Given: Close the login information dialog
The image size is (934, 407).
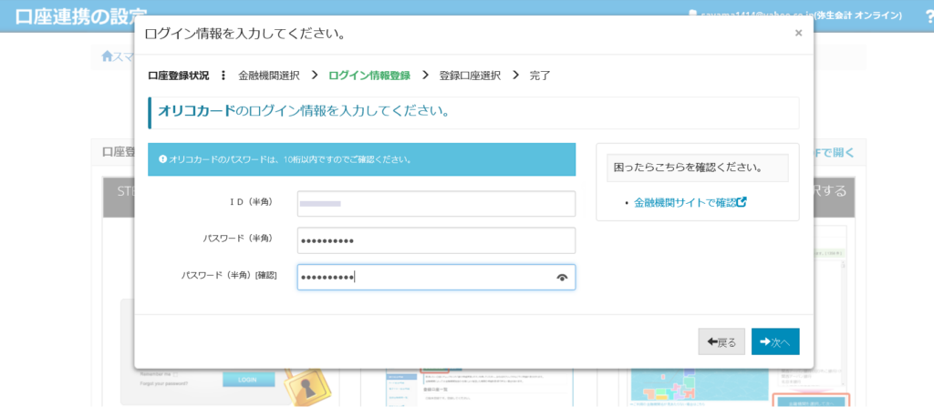Looking at the screenshot, I should (x=798, y=33).
